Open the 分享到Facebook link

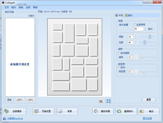pyautogui.click(x=15, y=118)
